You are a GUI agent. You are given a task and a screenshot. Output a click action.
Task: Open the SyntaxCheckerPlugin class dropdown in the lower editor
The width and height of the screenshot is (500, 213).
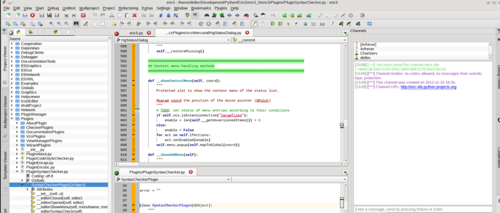[x=172, y=179]
